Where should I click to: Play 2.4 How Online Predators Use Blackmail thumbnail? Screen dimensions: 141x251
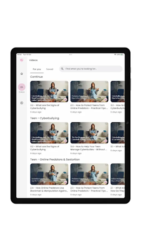[x=49, y=174]
